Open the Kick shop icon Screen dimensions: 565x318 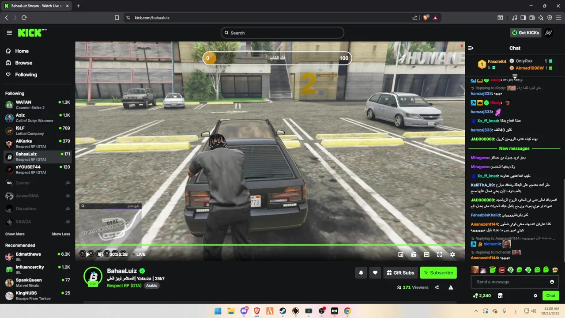(500, 295)
